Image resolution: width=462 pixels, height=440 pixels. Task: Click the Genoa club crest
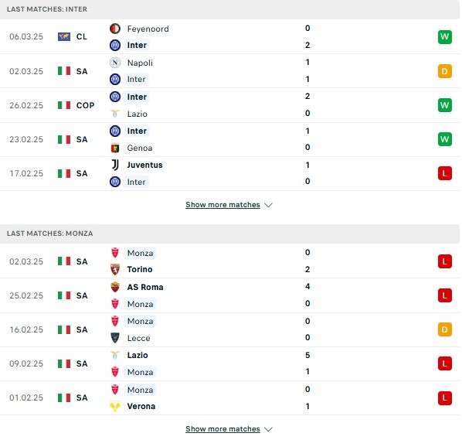[115, 148]
